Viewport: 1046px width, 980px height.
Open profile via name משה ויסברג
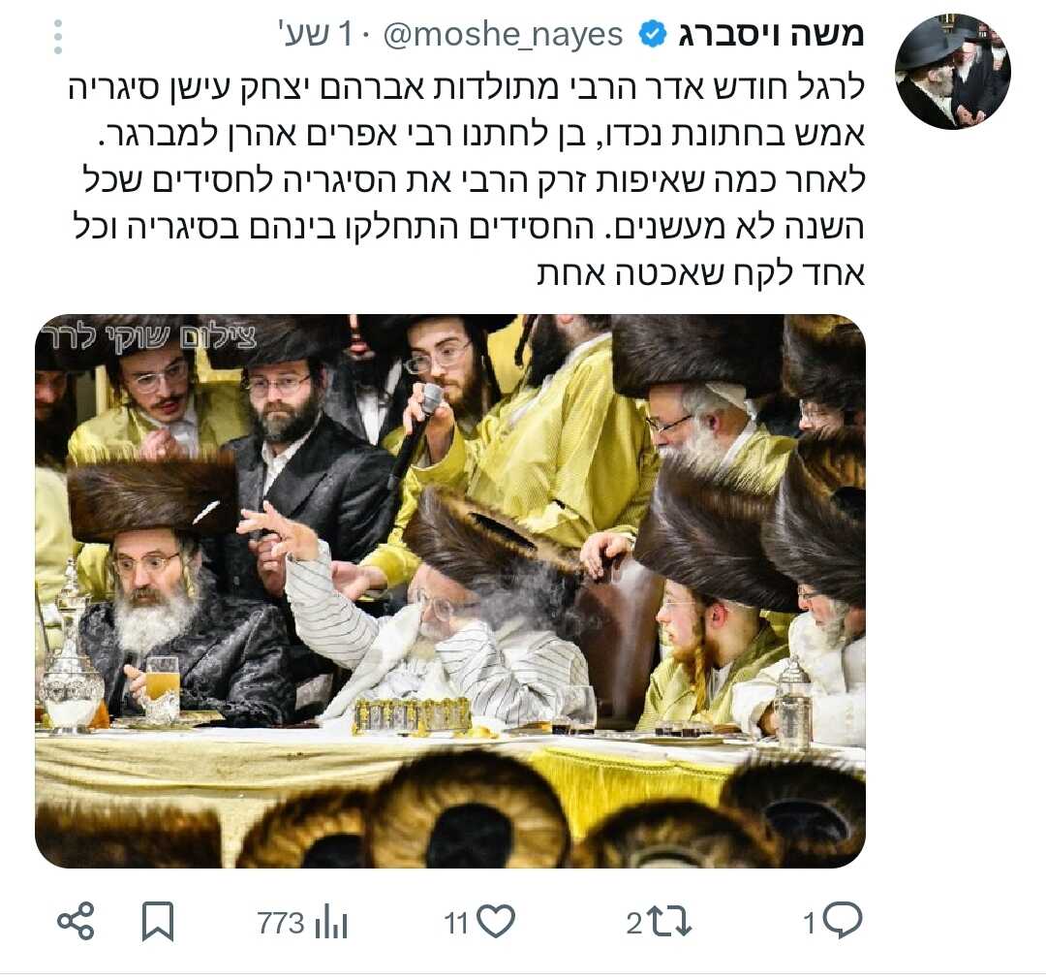772,34
